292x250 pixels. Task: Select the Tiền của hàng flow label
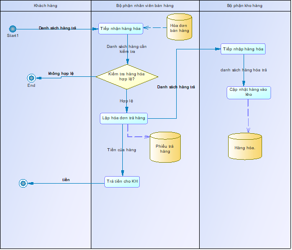coord(122,150)
